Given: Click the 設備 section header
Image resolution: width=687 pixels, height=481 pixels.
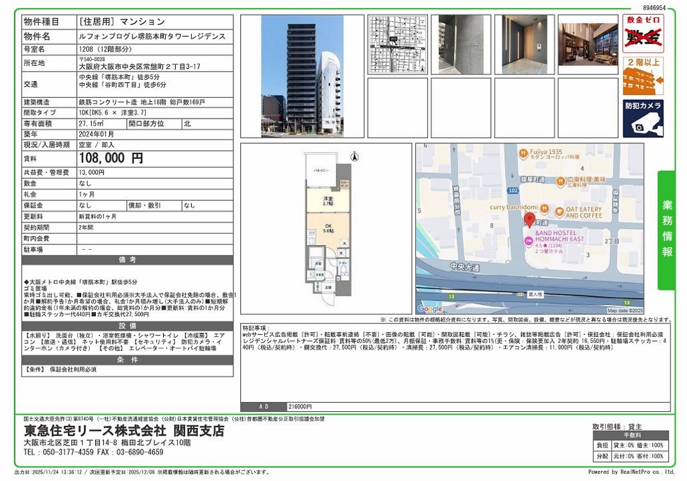Looking at the screenshot, I should pyautogui.click(x=127, y=325).
